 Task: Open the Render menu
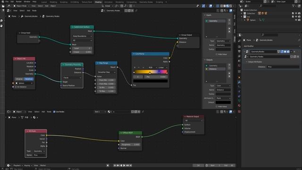point(19,1)
